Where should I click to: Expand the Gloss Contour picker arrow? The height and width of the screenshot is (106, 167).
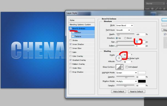pos(122,67)
